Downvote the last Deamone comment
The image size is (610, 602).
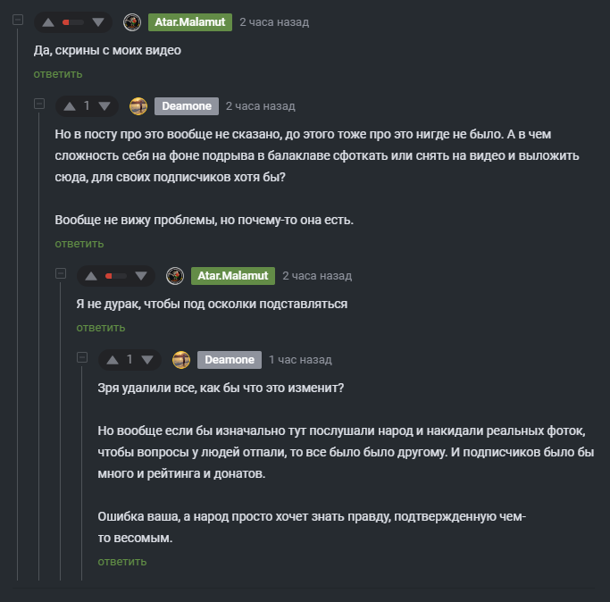point(148,360)
